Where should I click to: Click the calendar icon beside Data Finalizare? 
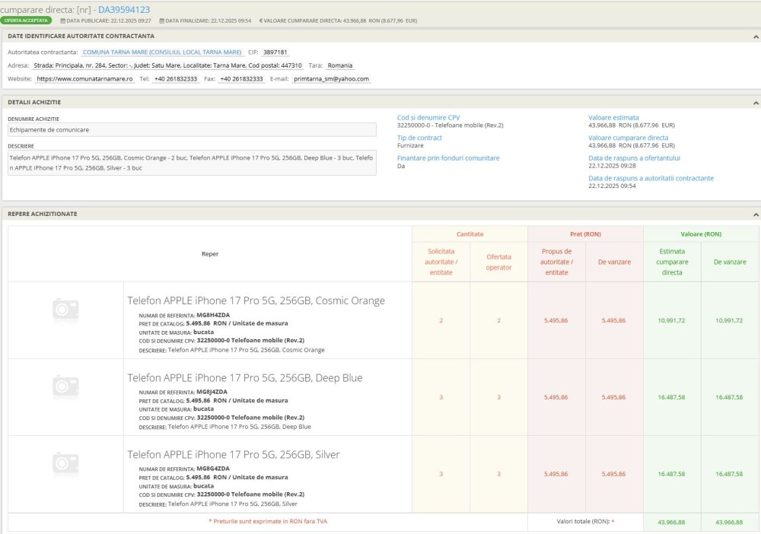161,21
